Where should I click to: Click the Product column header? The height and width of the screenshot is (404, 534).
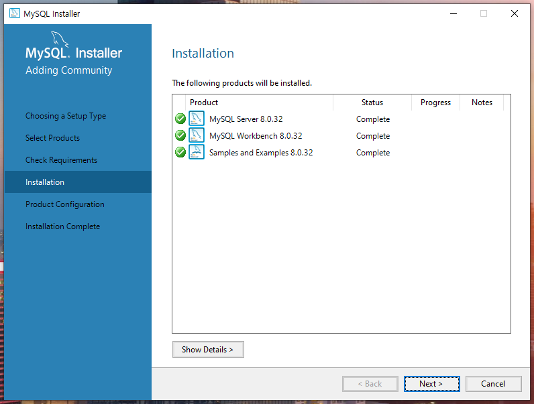pos(259,103)
